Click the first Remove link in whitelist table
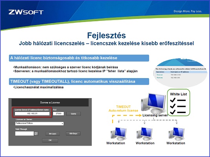Screen dimensions: 210x157 (x=160, y=75)
